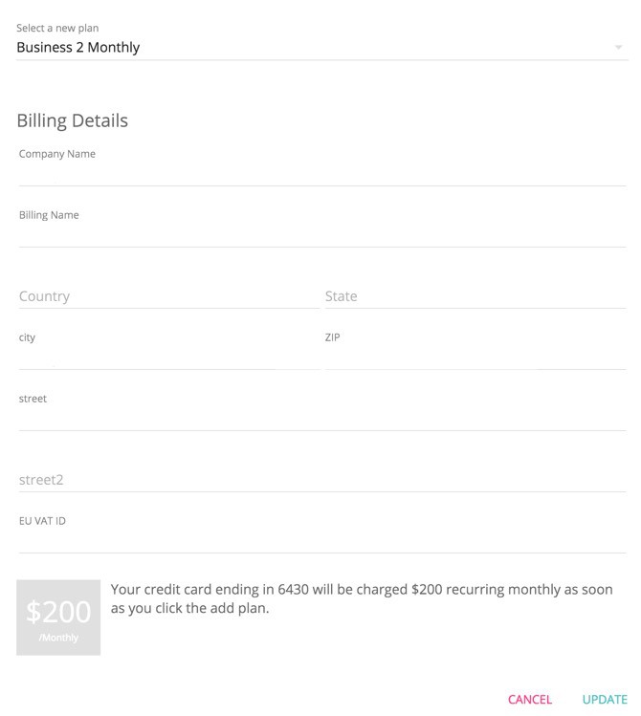The height and width of the screenshot is (716, 641).
Task: Click the "Select a new plan" label
Action: pyautogui.click(x=57, y=28)
